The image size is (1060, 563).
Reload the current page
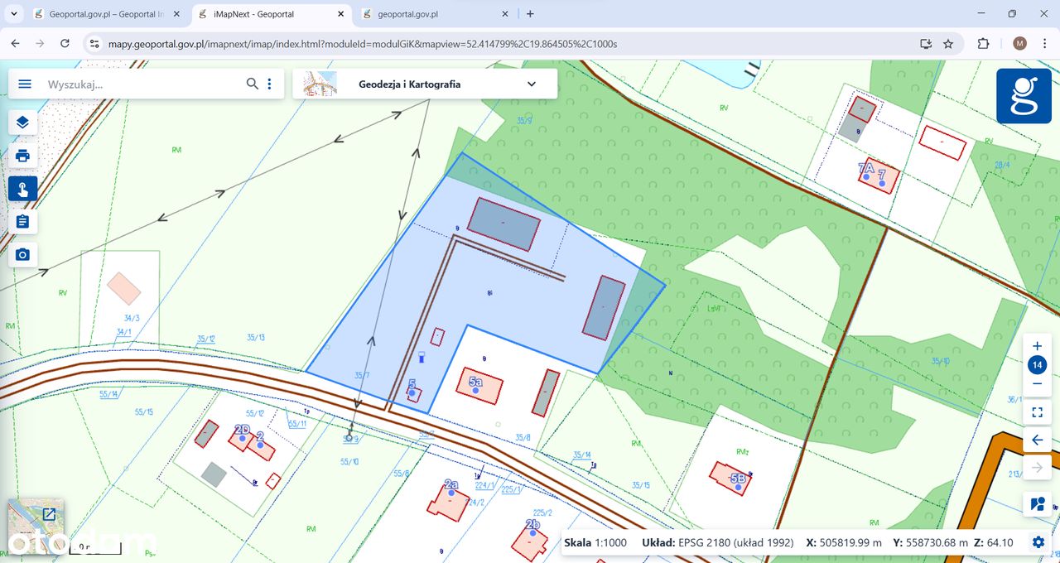tap(65, 43)
